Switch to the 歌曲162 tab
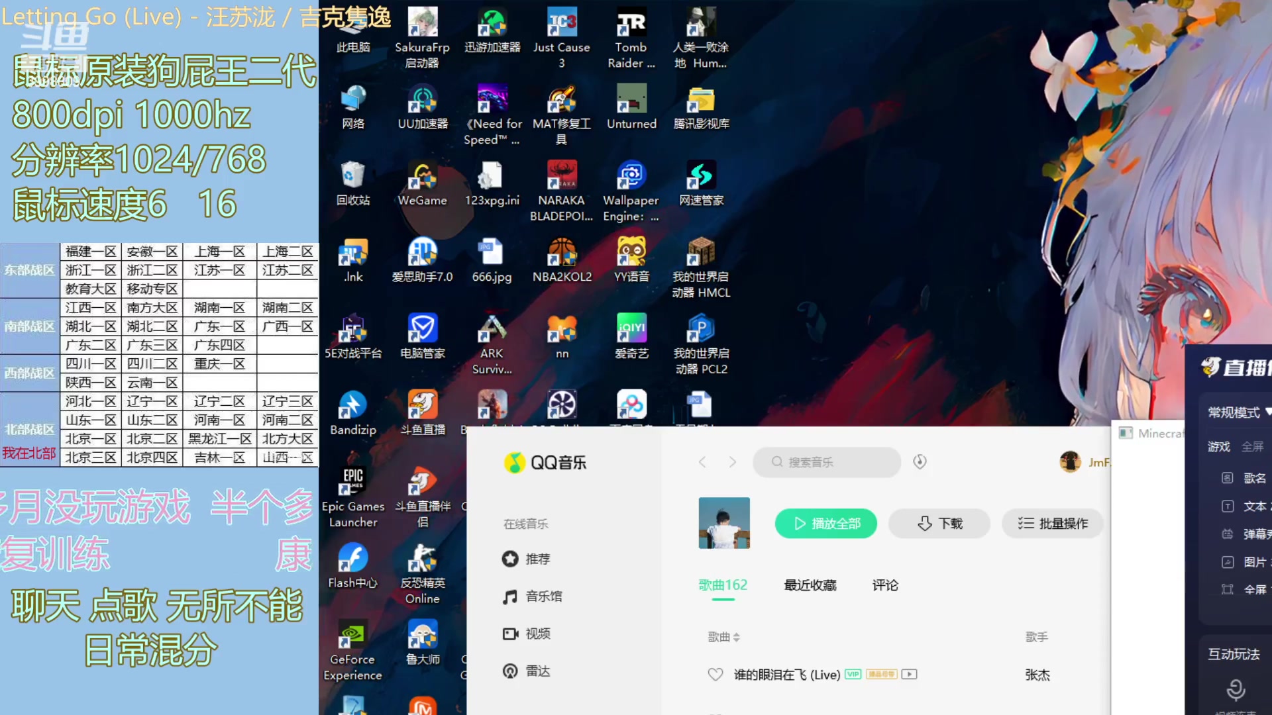This screenshot has height=715, width=1272. (x=723, y=585)
